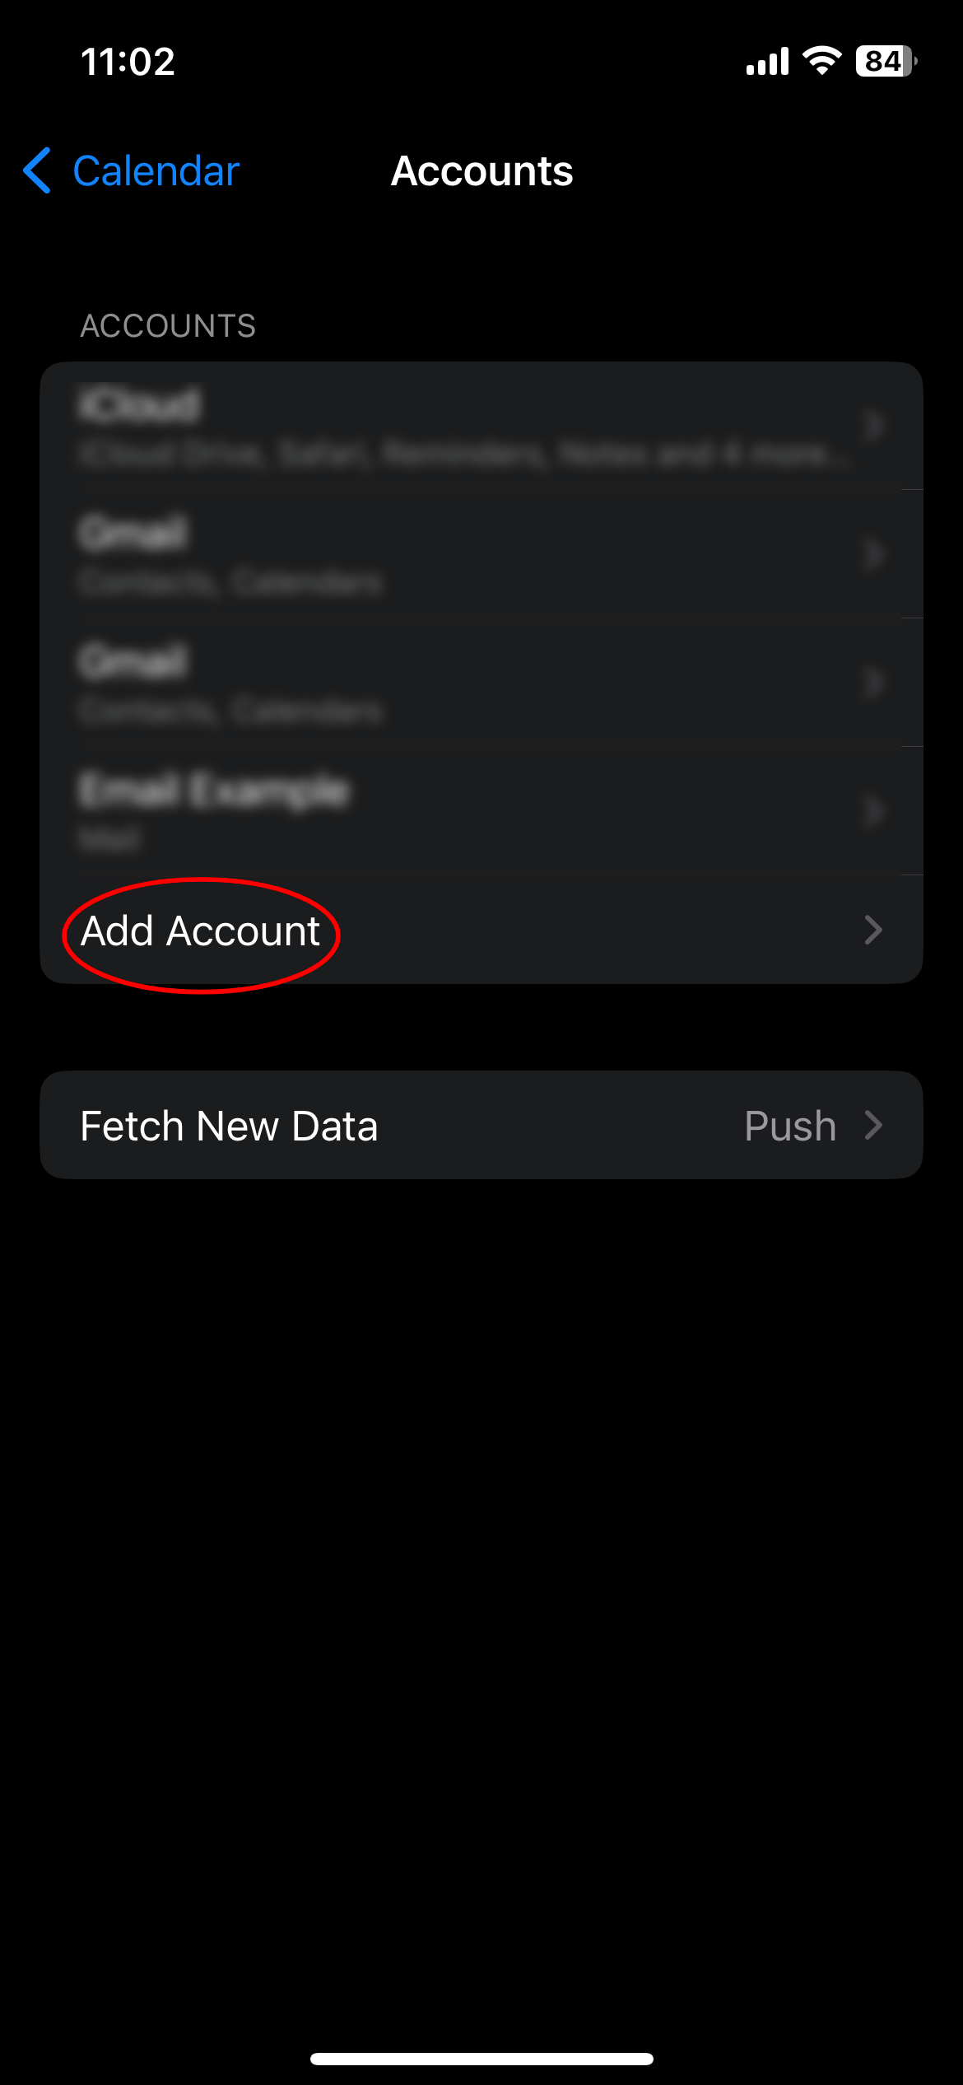The image size is (963, 2085).
Task: Tap the chevron on iCloud row
Action: click(x=873, y=426)
